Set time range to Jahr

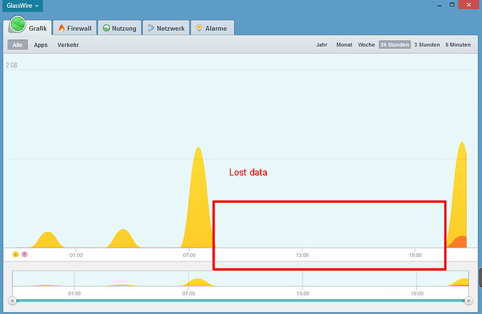point(321,45)
